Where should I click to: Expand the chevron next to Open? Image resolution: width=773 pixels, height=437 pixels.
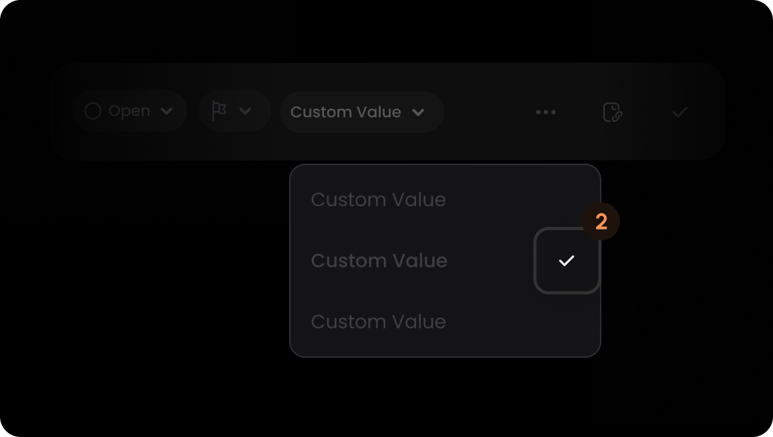pos(166,112)
